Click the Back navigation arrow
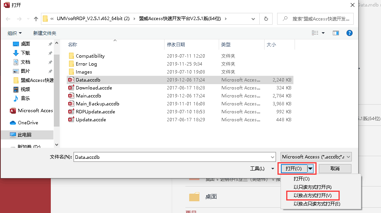This screenshot has height=213, width=381. point(8,19)
